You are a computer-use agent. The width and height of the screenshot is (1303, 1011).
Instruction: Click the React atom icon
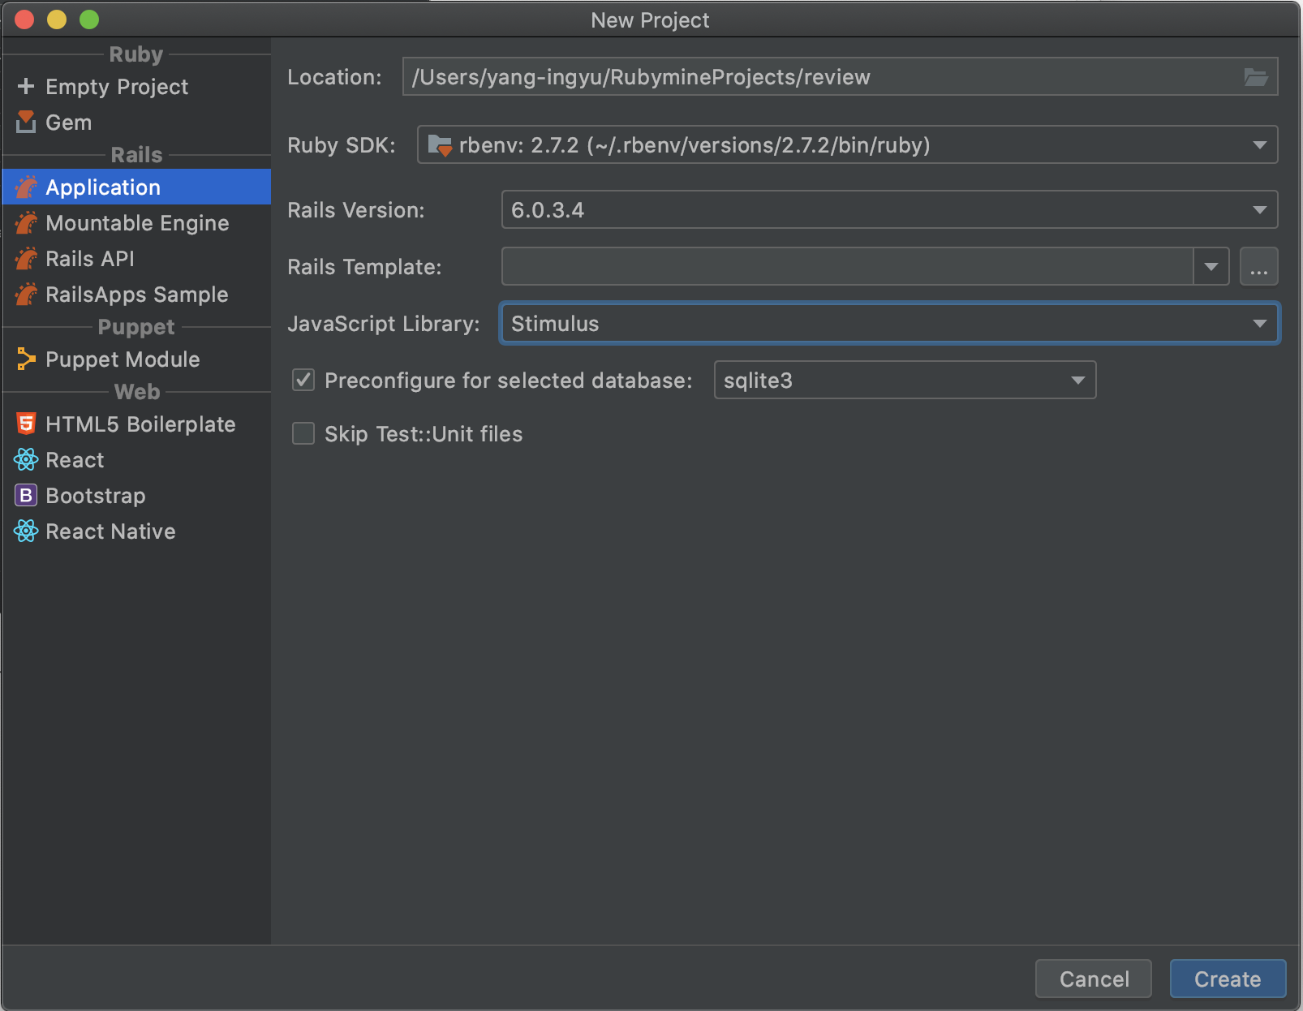click(26, 459)
